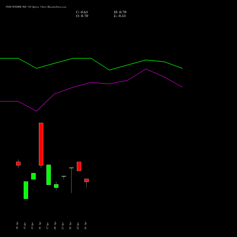Select the green candlestick on 13 Apr
Viewport: 237px width, 237px height.
[x=26, y=190]
